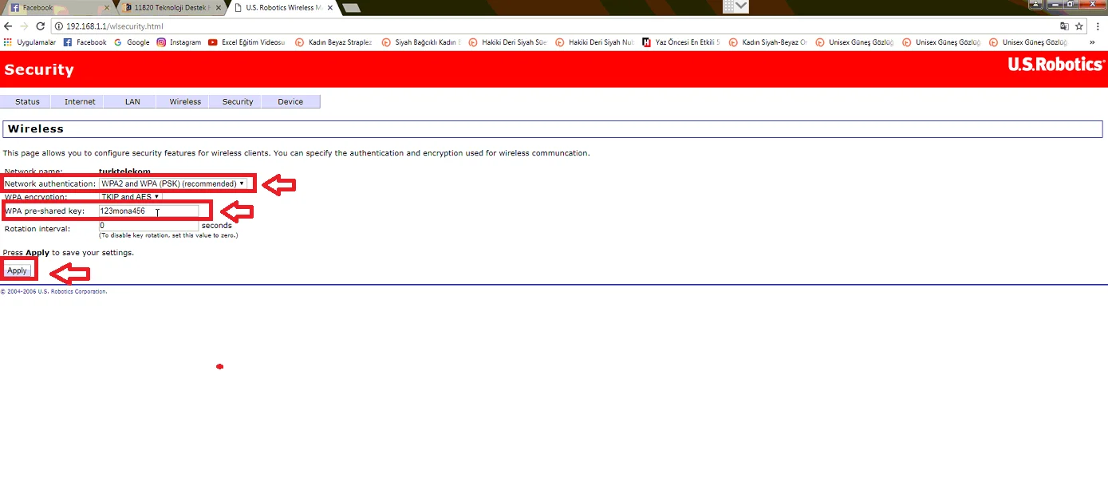The width and height of the screenshot is (1108, 489).
Task: Select the Device tab
Action: [x=290, y=101]
